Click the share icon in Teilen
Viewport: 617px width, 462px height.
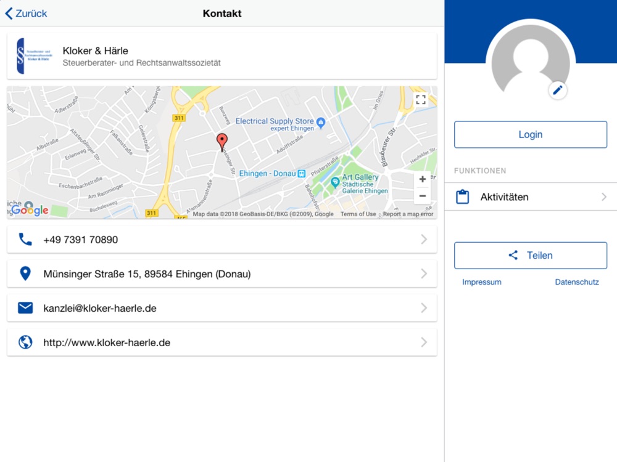click(x=513, y=256)
